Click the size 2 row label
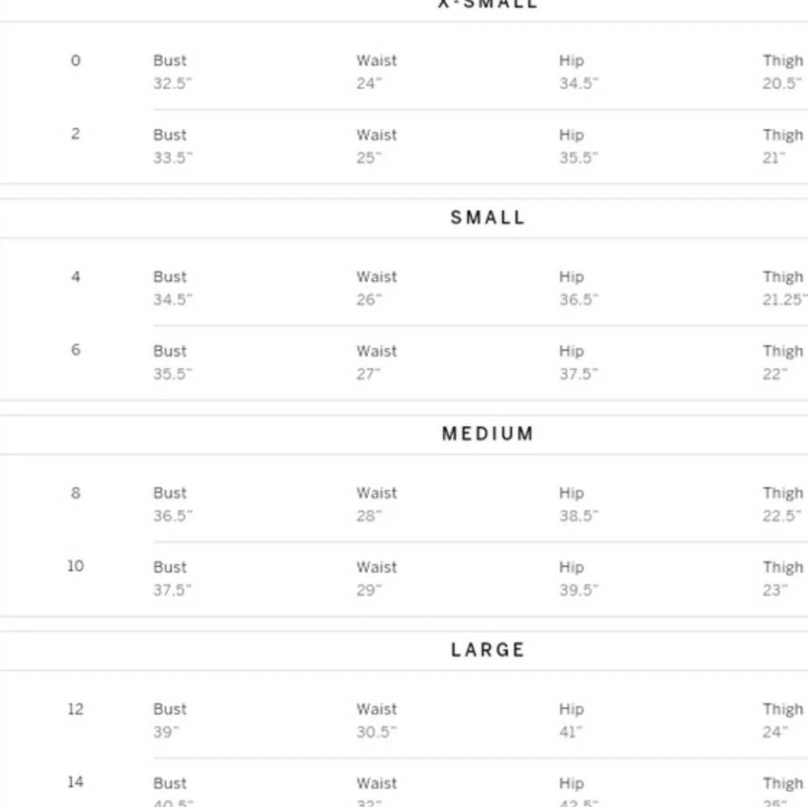 pos(75,134)
